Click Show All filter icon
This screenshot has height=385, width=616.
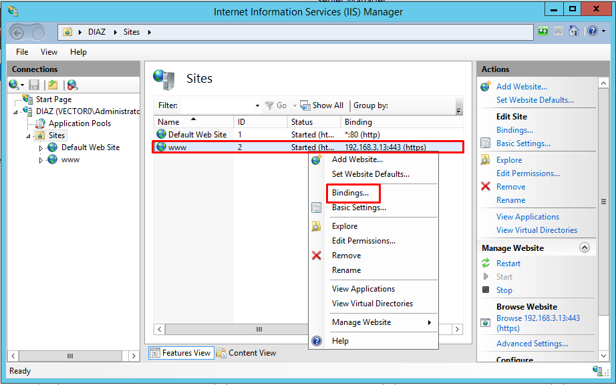[x=305, y=105]
